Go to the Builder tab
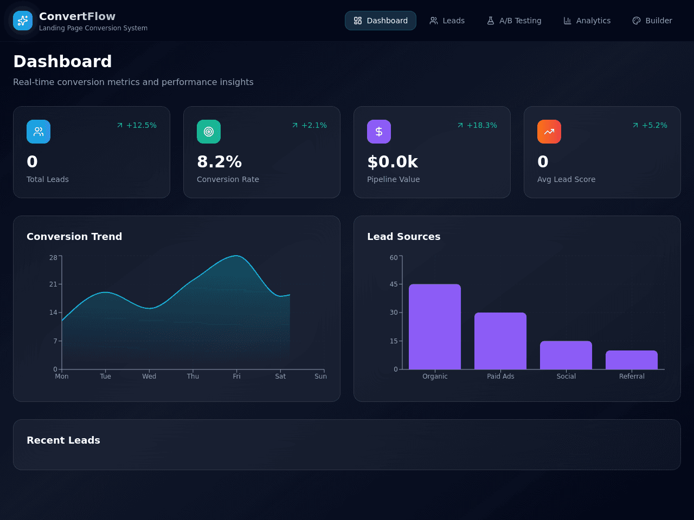Viewport: 694px width, 520px height. [652, 21]
